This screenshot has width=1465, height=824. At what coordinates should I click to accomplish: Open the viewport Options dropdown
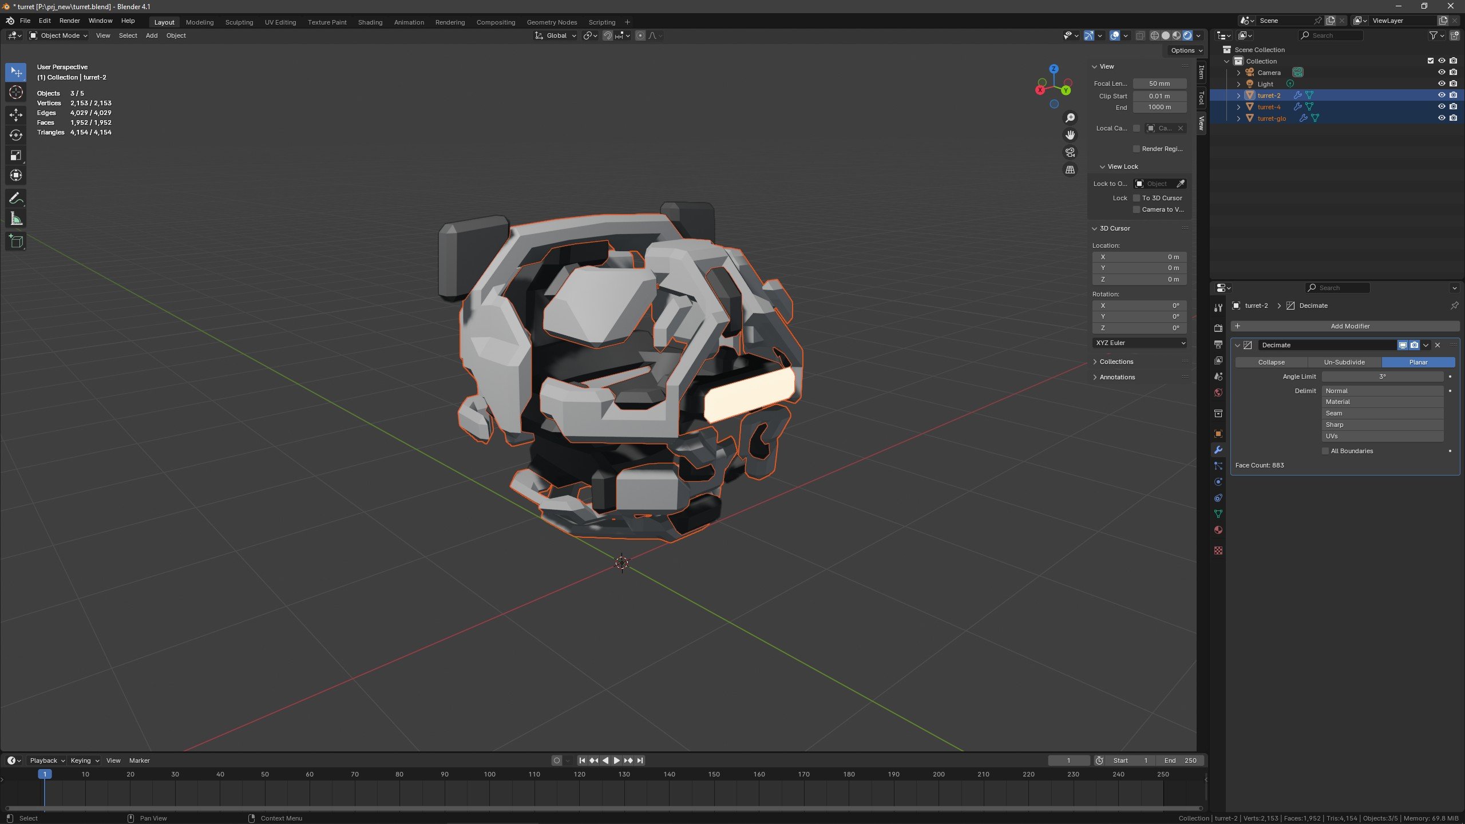click(x=1186, y=50)
